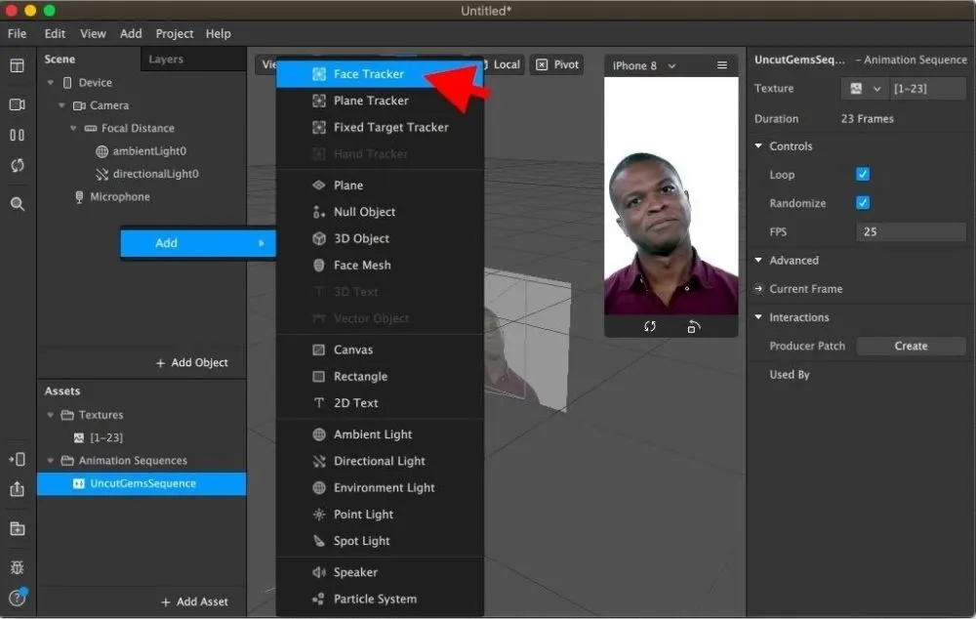Collapse the Controls section

pos(759,146)
